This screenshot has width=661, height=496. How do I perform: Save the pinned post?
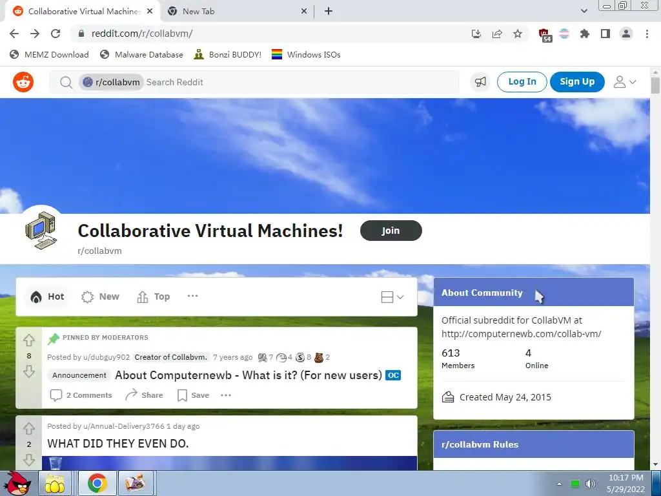click(193, 395)
